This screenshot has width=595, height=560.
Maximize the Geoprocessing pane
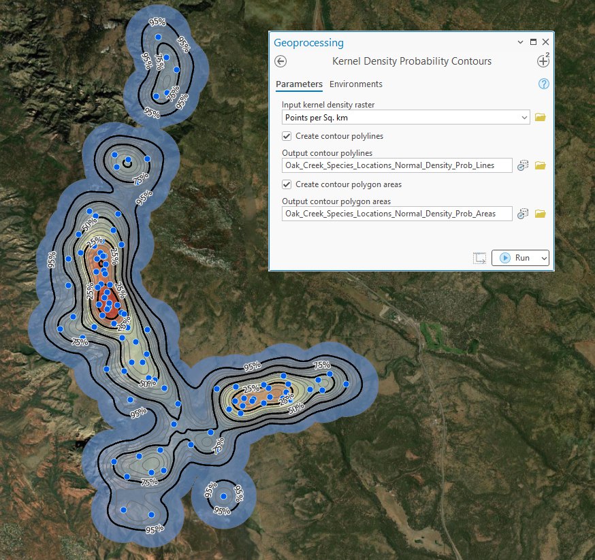(533, 42)
